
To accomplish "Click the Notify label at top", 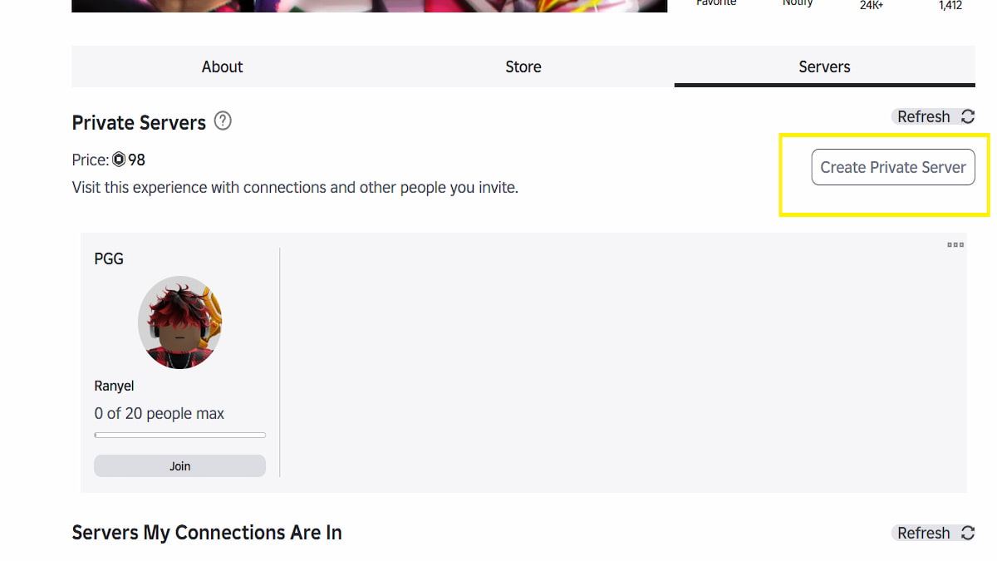I will tap(797, 3).
